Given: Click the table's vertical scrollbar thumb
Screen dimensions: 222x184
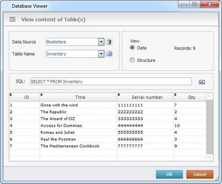Looking at the screenshot, I should tap(209, 127).
